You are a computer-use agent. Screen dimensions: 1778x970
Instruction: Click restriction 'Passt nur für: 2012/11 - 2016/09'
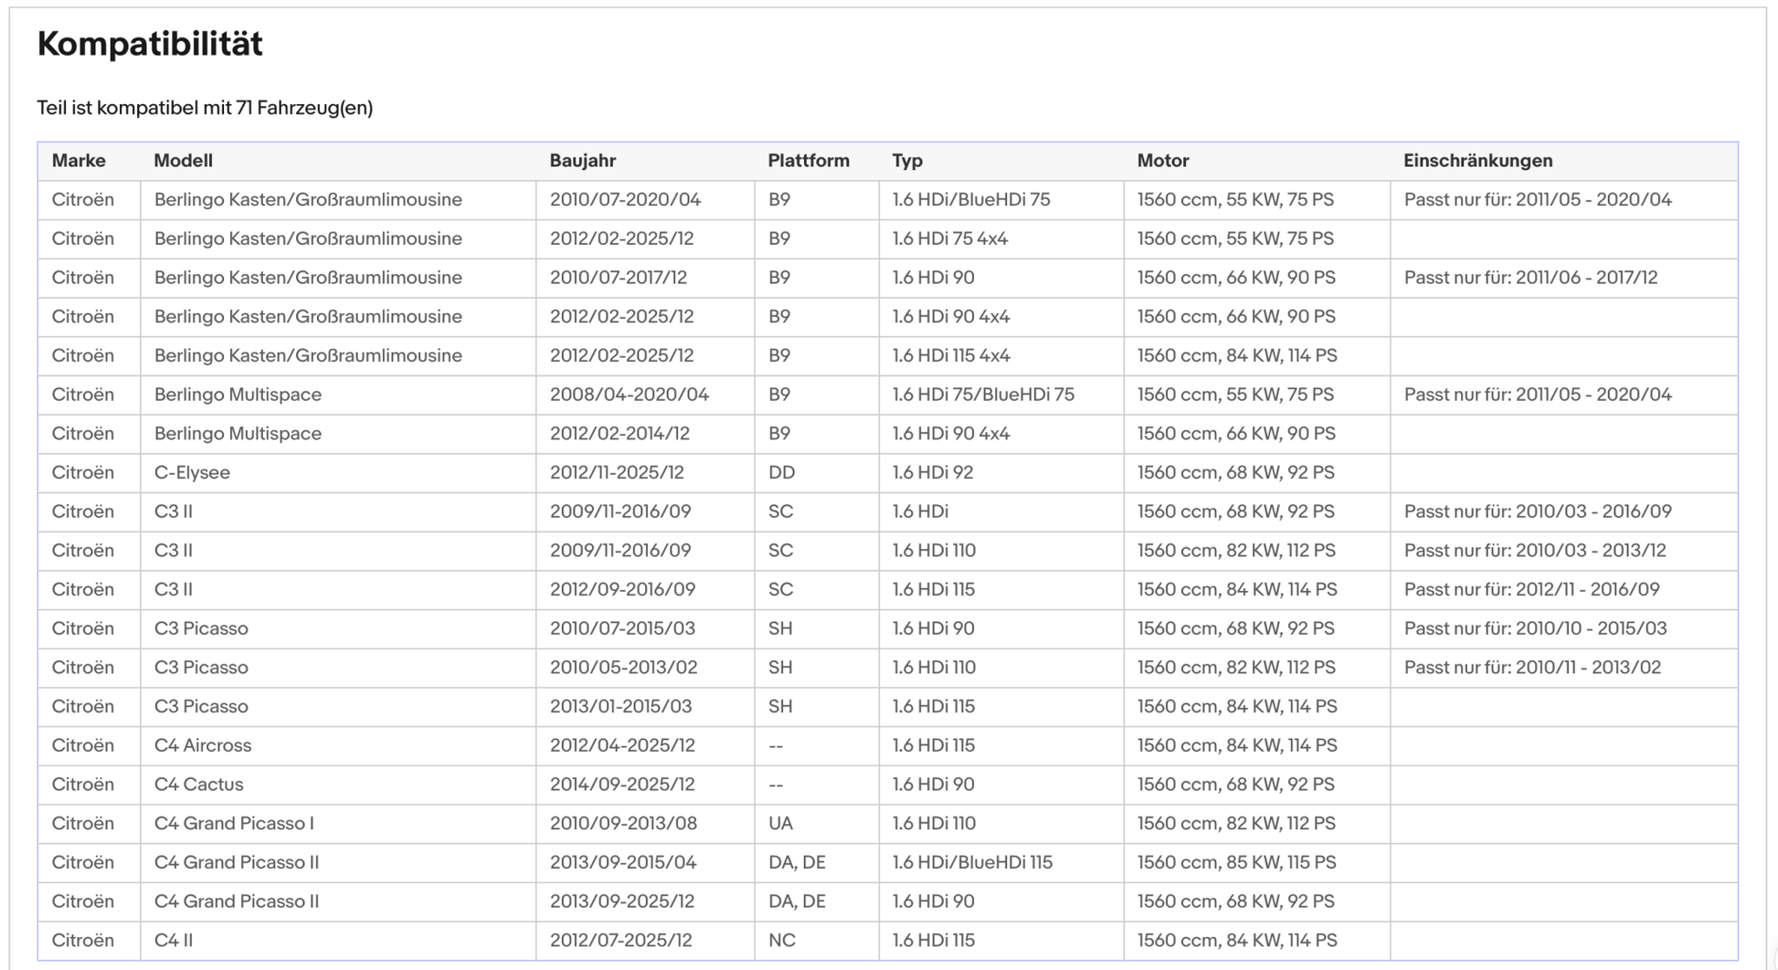(x=1531, y=589)
